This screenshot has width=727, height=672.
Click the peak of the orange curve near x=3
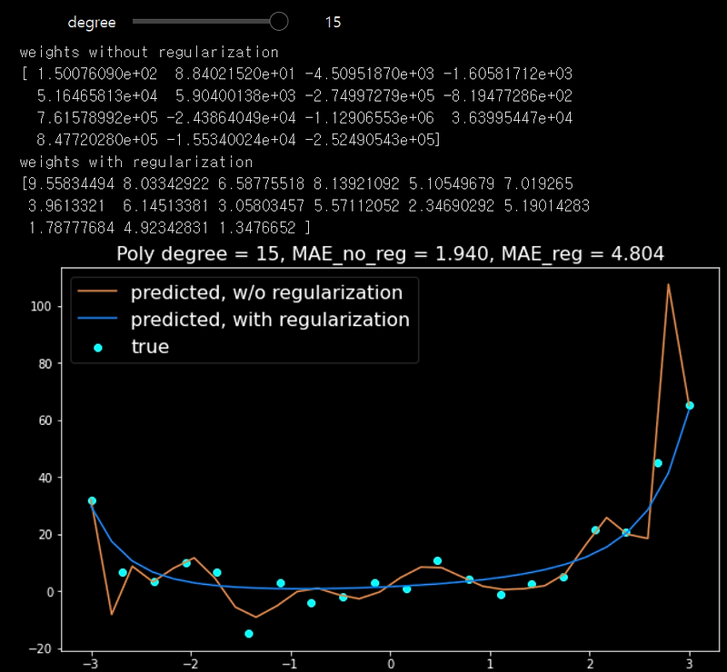pyautogui.click(x=670, y=286)
